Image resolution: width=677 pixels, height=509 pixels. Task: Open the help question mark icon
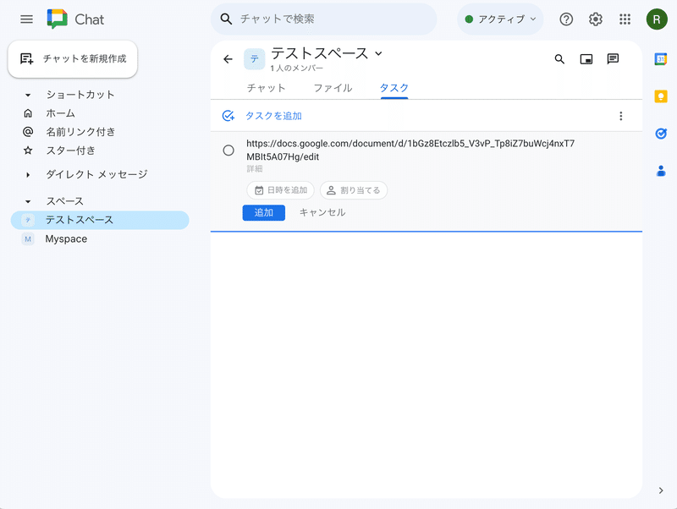click(x=566, y=19)
